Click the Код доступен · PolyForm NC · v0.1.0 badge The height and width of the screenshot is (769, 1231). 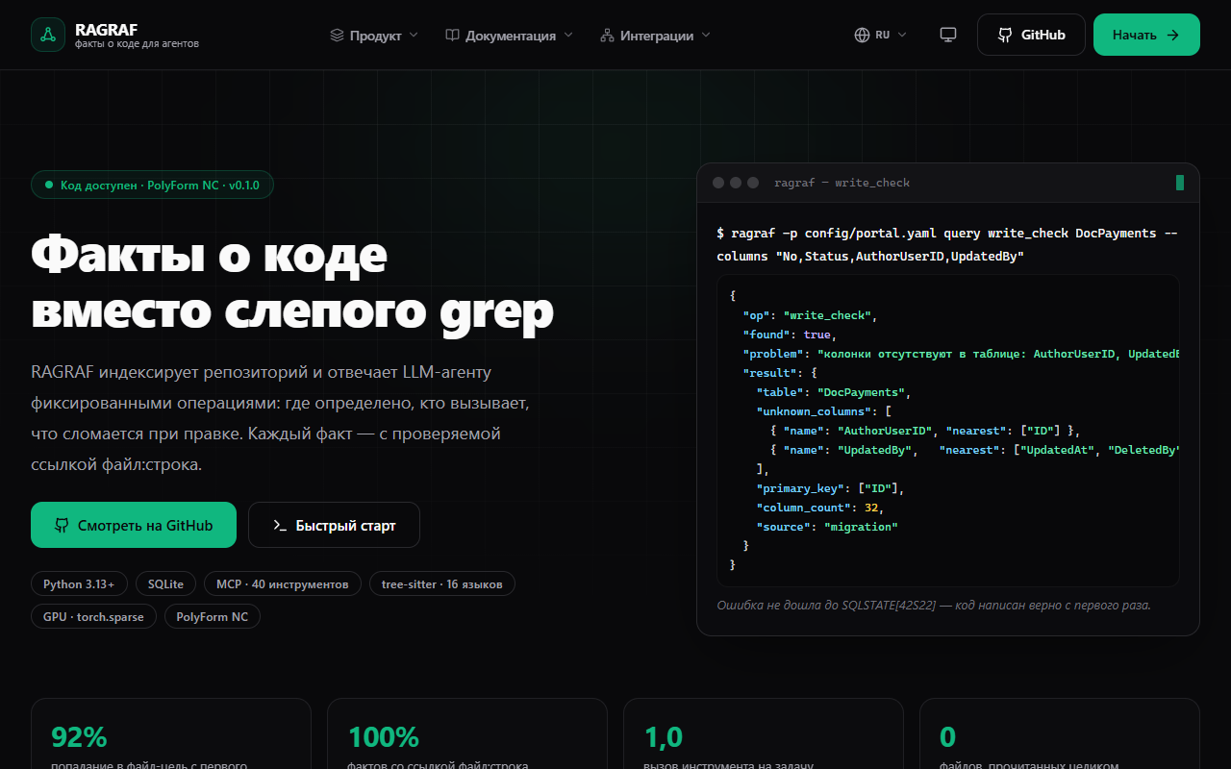click(152, 185)
